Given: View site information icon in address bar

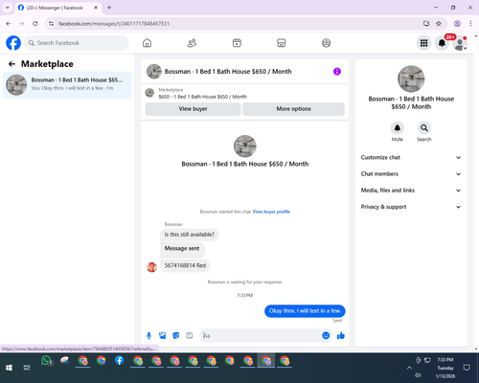Looking at the screenshot, I should click(51, 24).
